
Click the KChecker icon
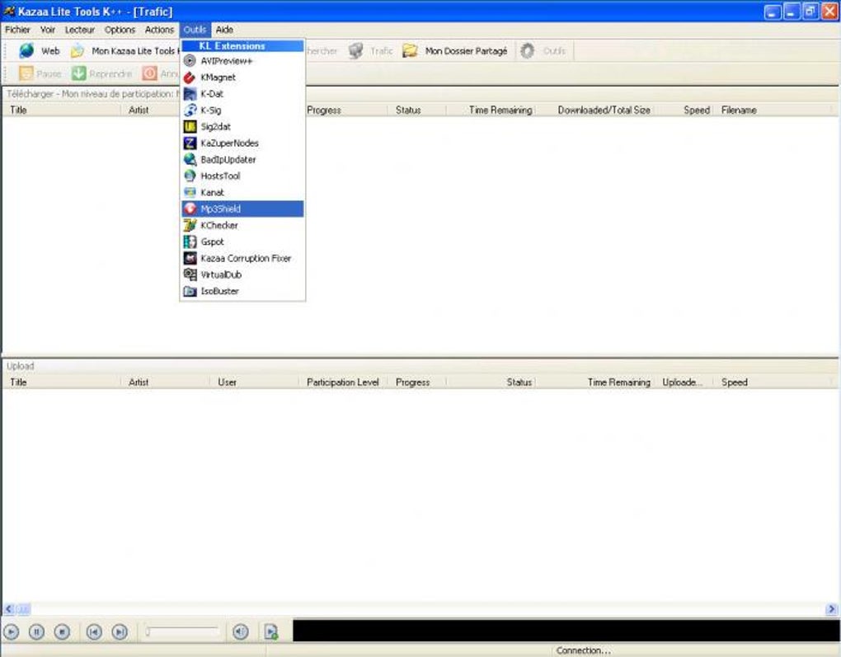click(190, 225)
